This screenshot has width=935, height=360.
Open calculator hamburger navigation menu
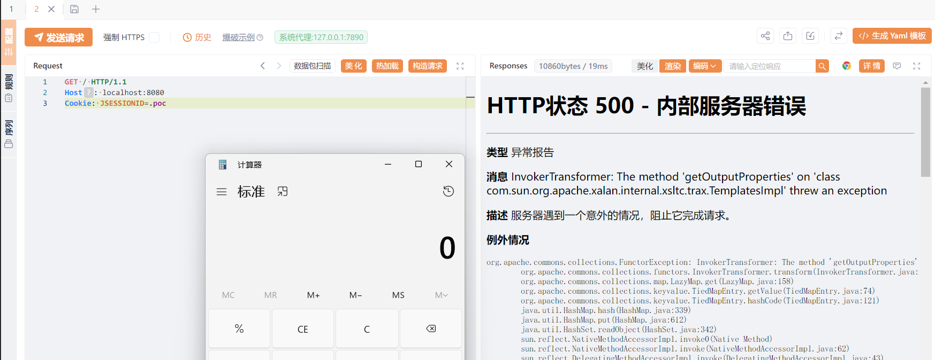click(x=222, y=192)
